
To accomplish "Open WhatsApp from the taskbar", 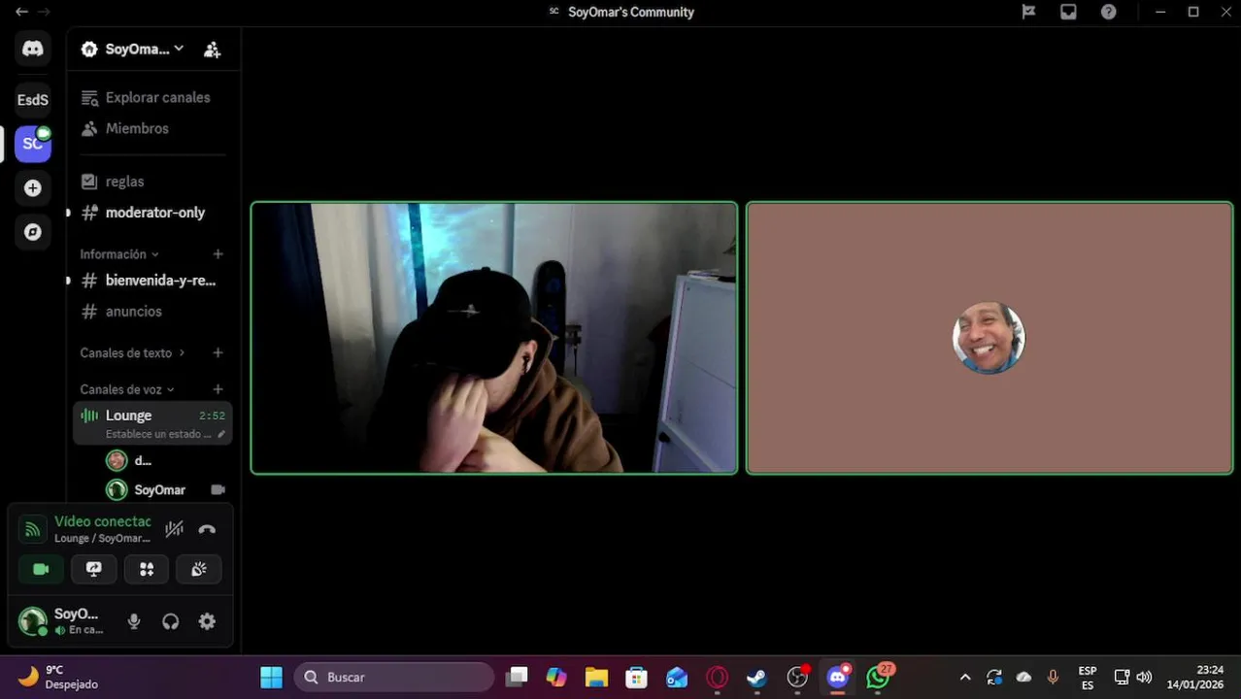I will (x=879, y=677).
